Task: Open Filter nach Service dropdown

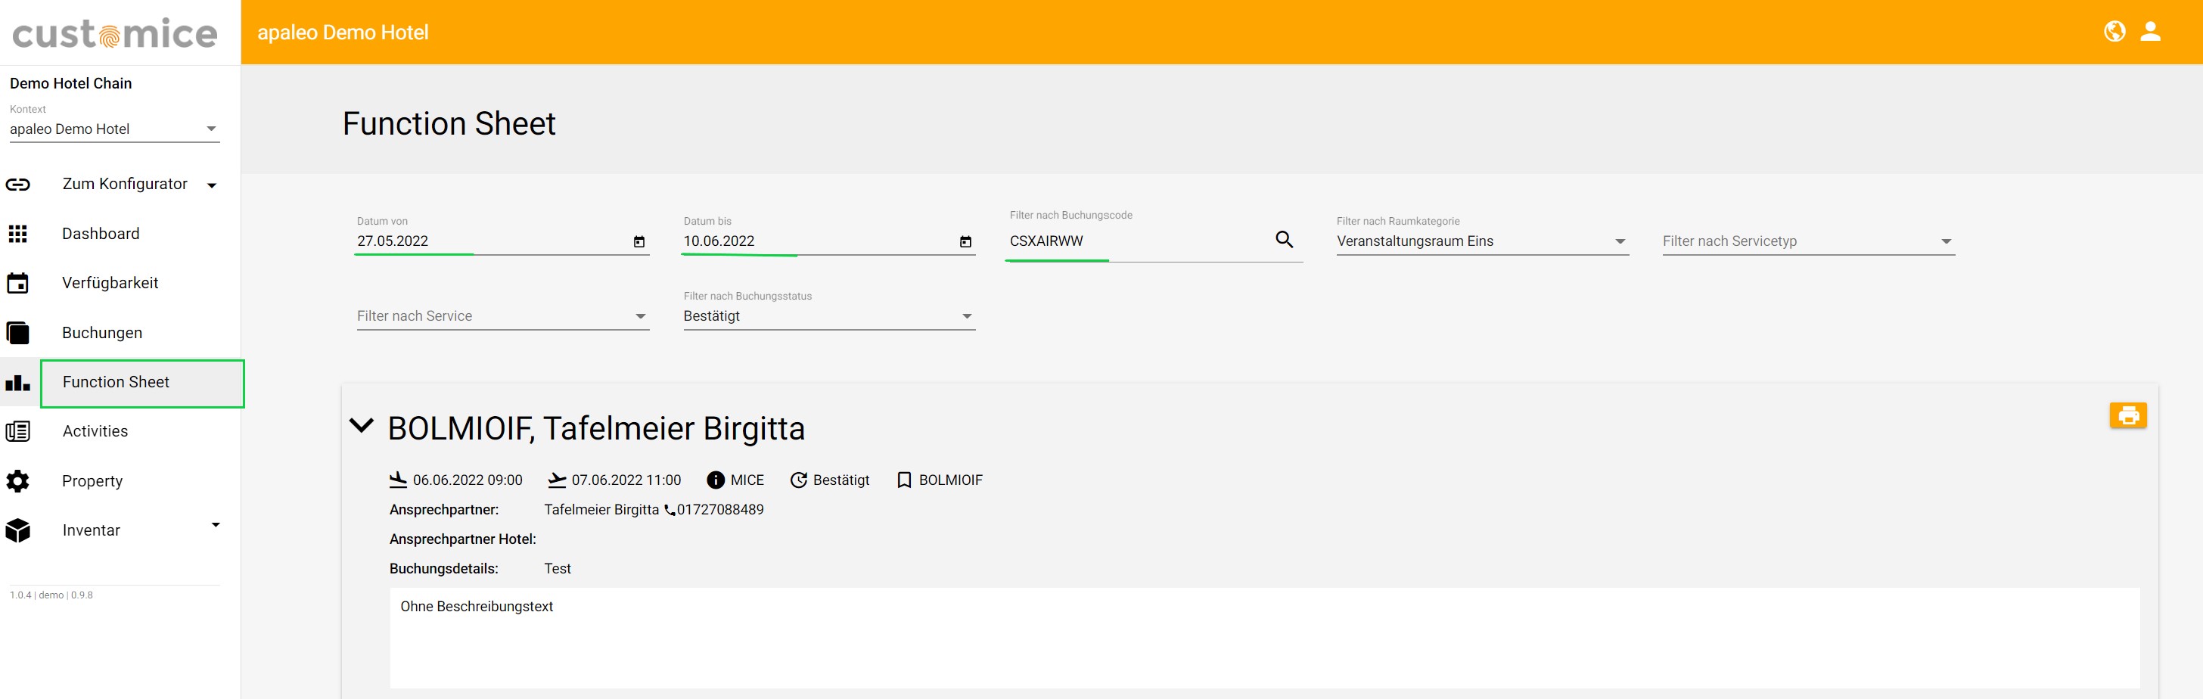Action: pyautogui.click(x=503, y=316)
